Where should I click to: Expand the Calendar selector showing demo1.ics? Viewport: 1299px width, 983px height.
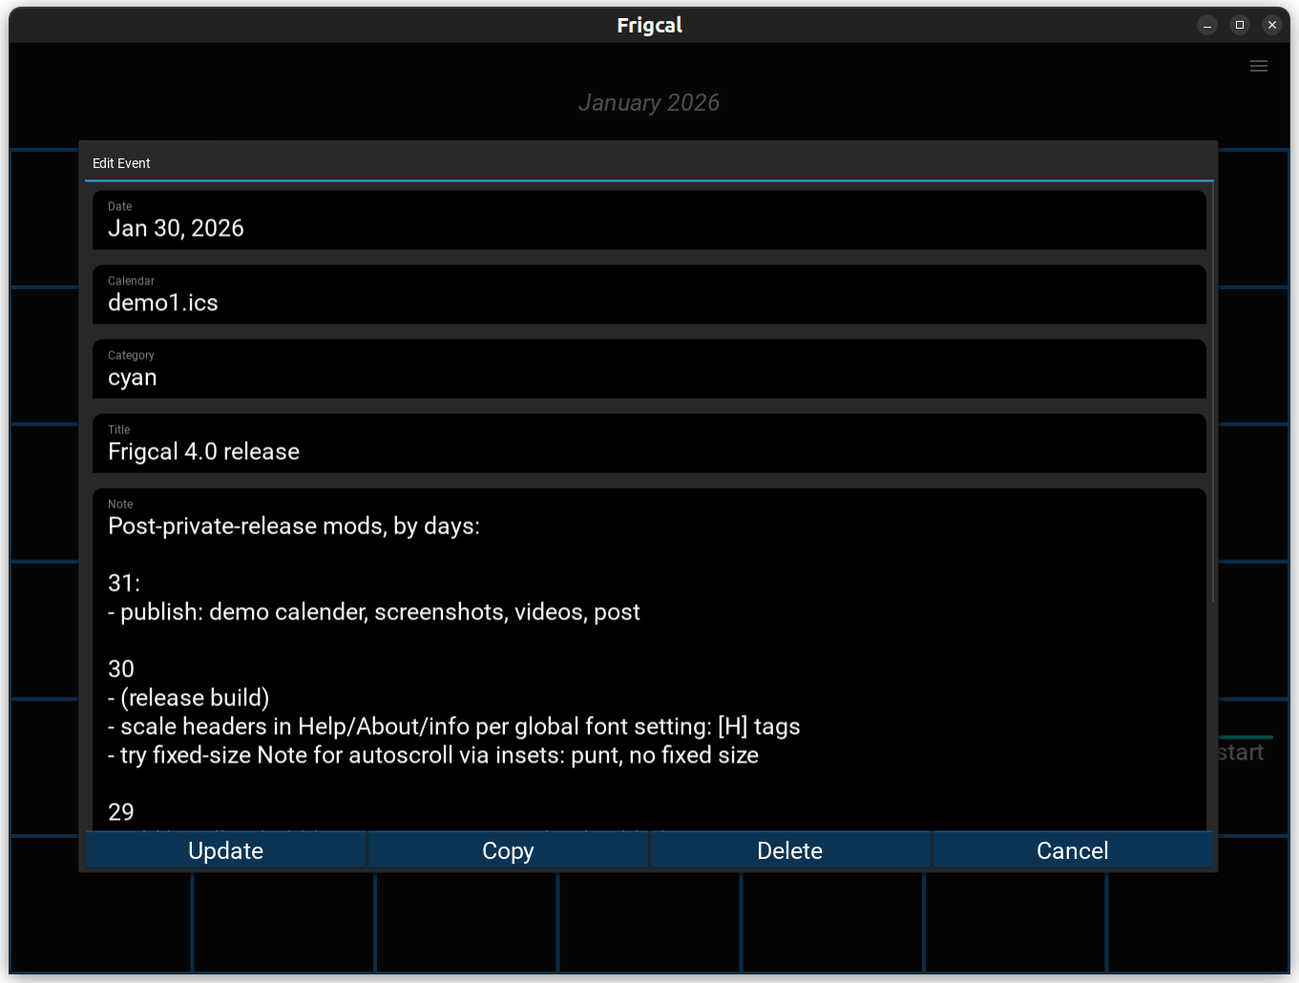click(649, 295)
